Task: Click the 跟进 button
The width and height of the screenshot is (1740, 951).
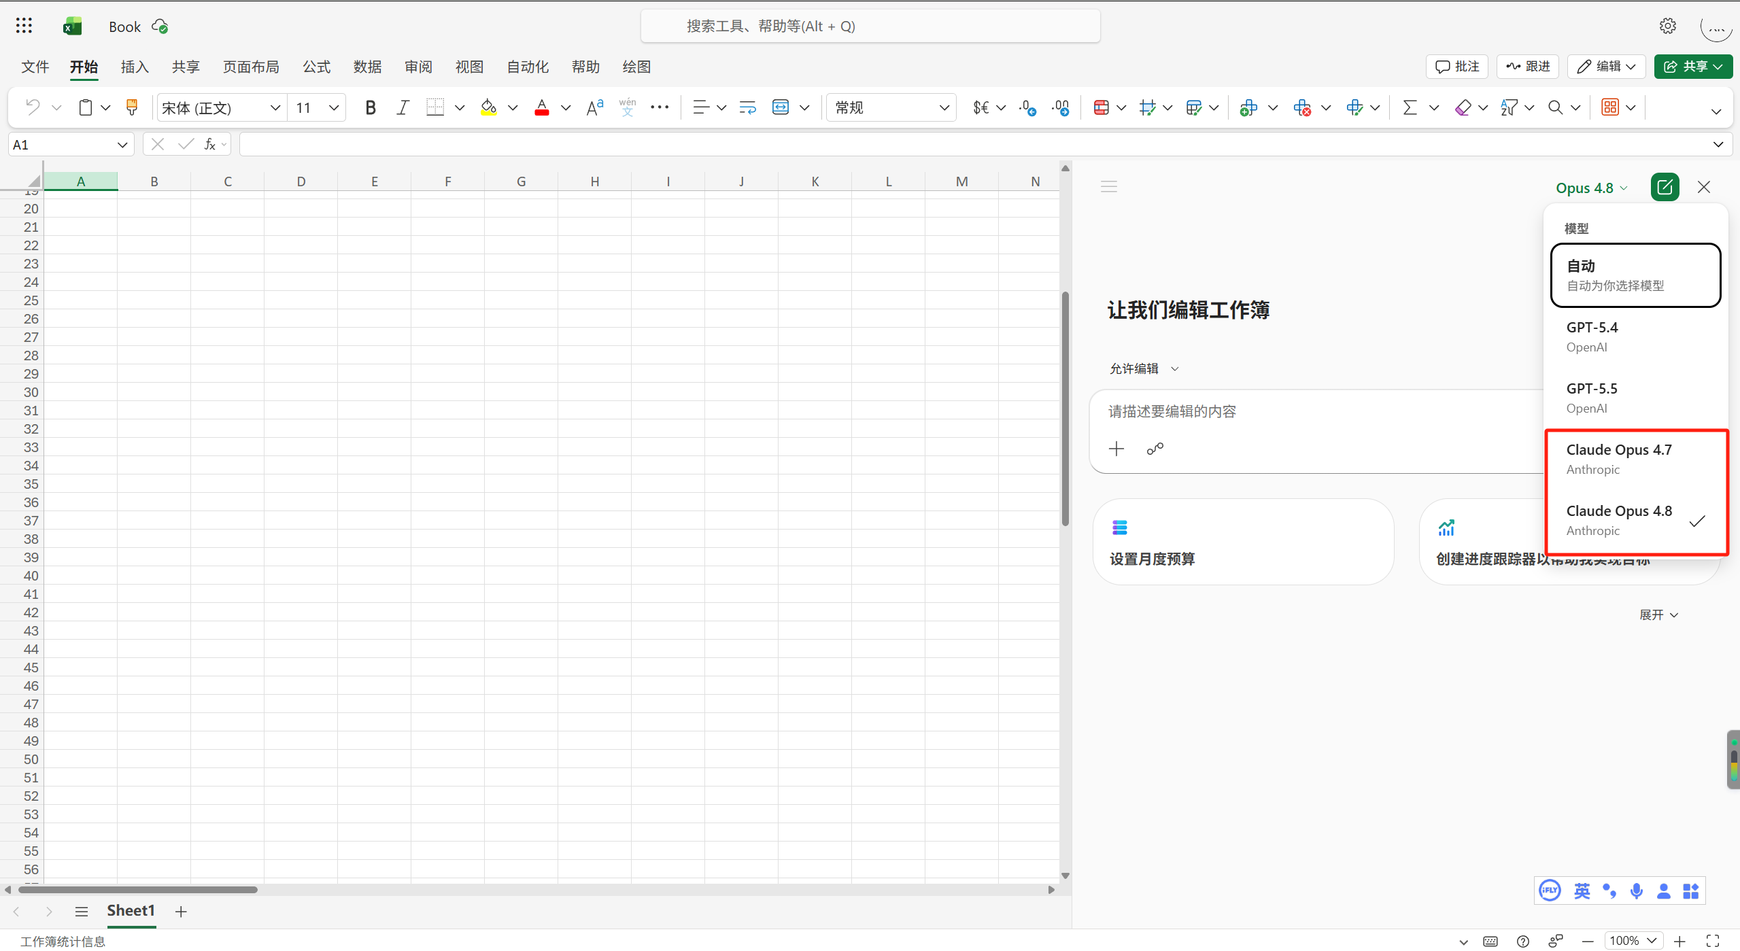Action: [x=1527, y=67]
